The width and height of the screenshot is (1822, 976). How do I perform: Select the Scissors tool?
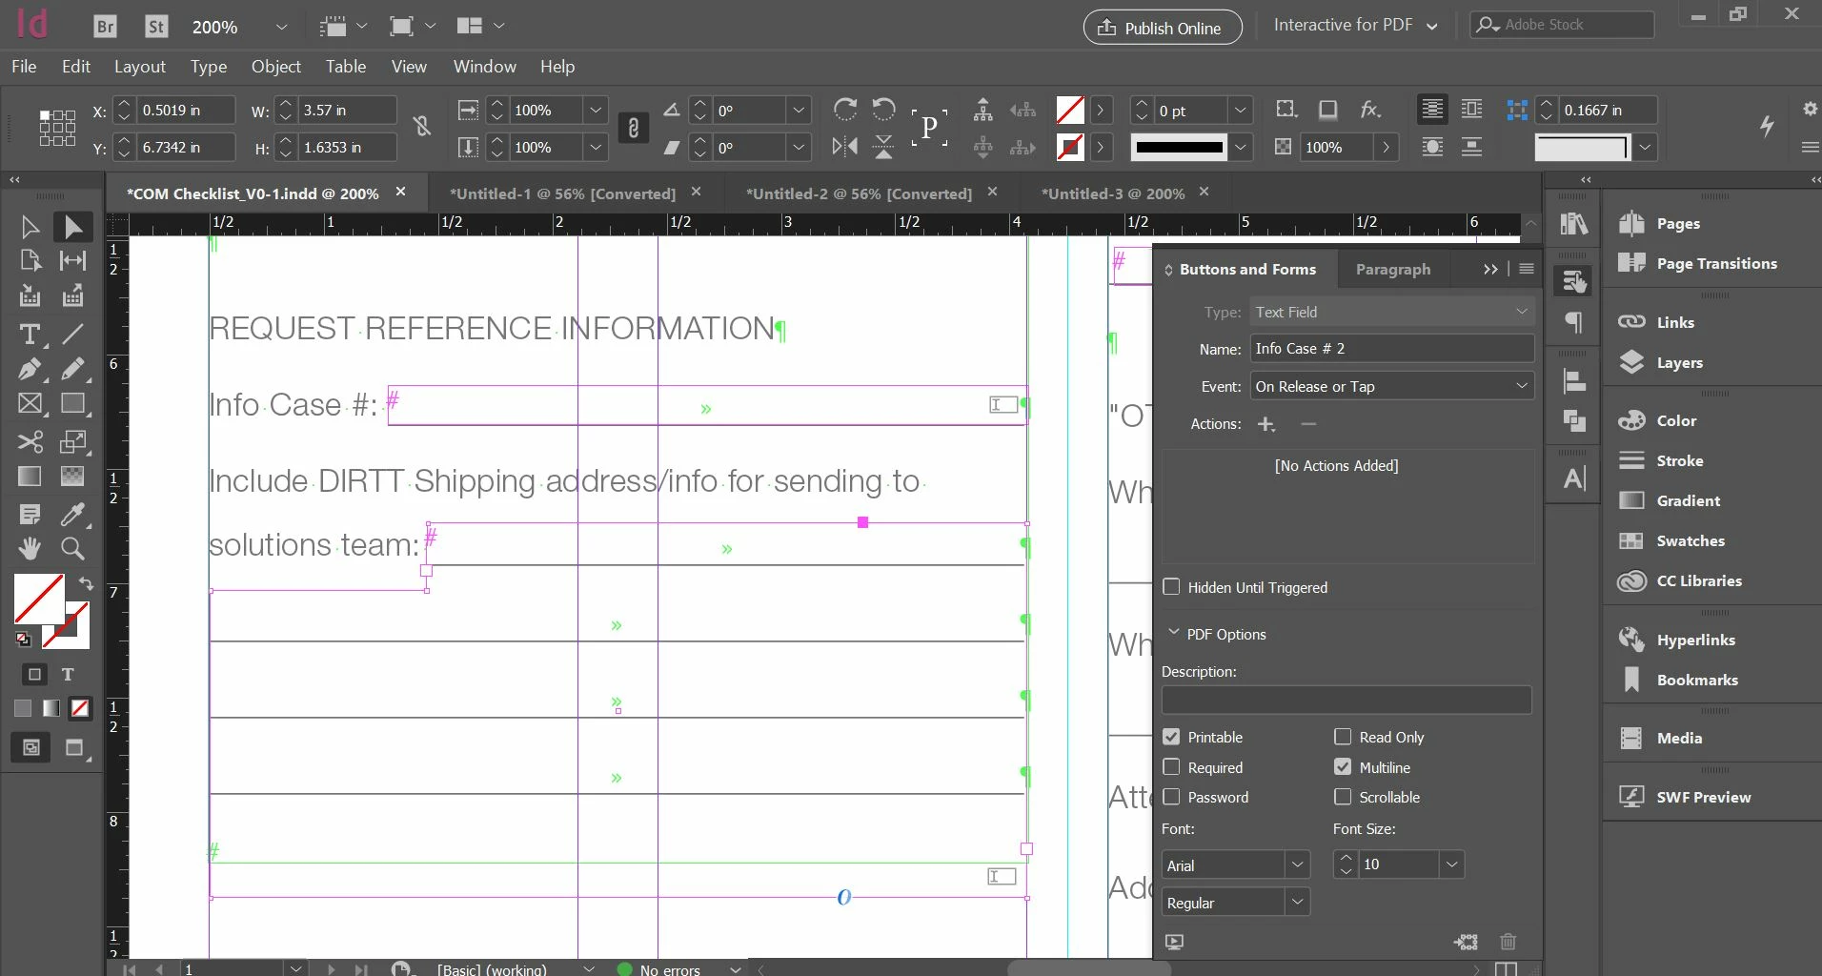(30, 441)
